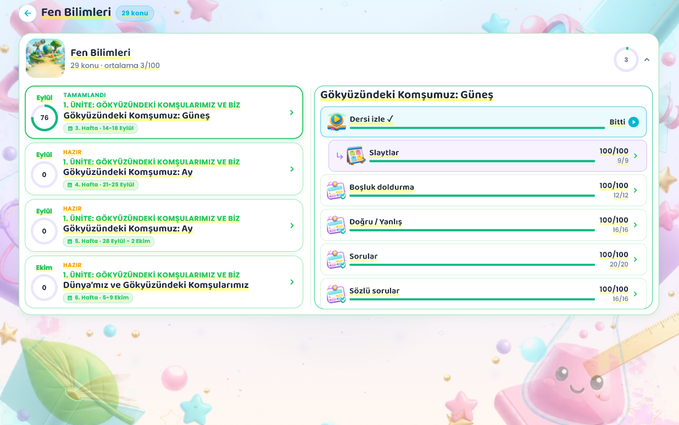Click the Doğru / Yanlış activity icon

tap(336, 225)
